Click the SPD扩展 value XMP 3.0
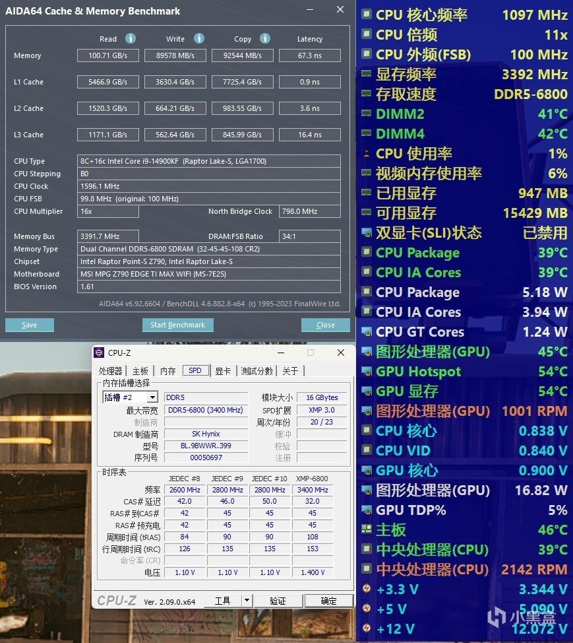The height and width of the screenshot is (643, 573). tap(322, 410)
